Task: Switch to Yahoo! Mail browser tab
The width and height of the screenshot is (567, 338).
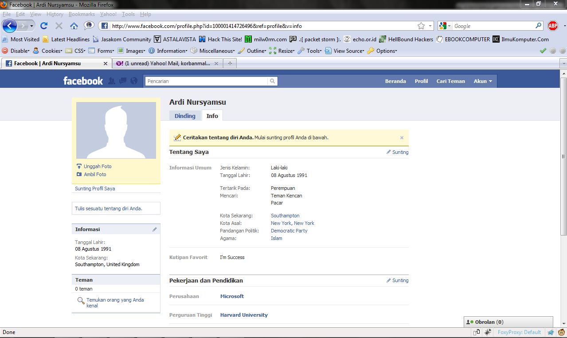Action: (x=168, y=63)
